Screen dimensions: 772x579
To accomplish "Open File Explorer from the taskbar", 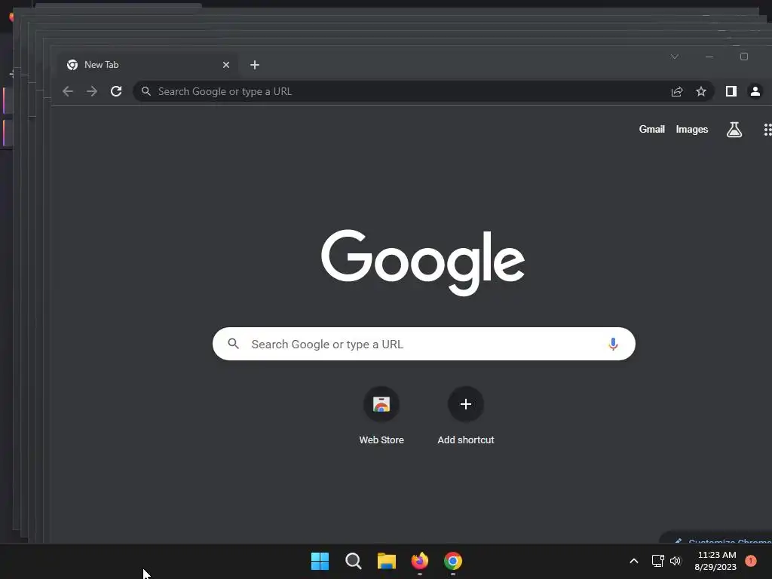I will (387, 561).
